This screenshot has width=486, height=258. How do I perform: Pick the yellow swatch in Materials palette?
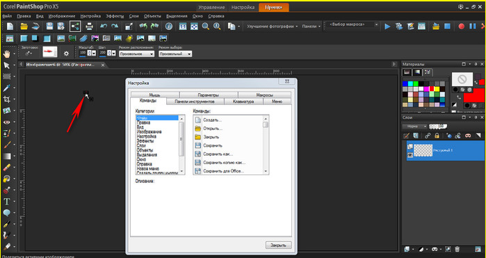pyautogui.click(x=437, y=89)
